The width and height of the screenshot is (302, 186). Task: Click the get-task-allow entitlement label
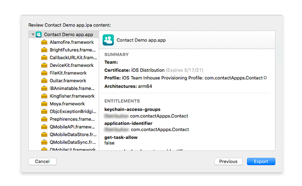(121, 137)
